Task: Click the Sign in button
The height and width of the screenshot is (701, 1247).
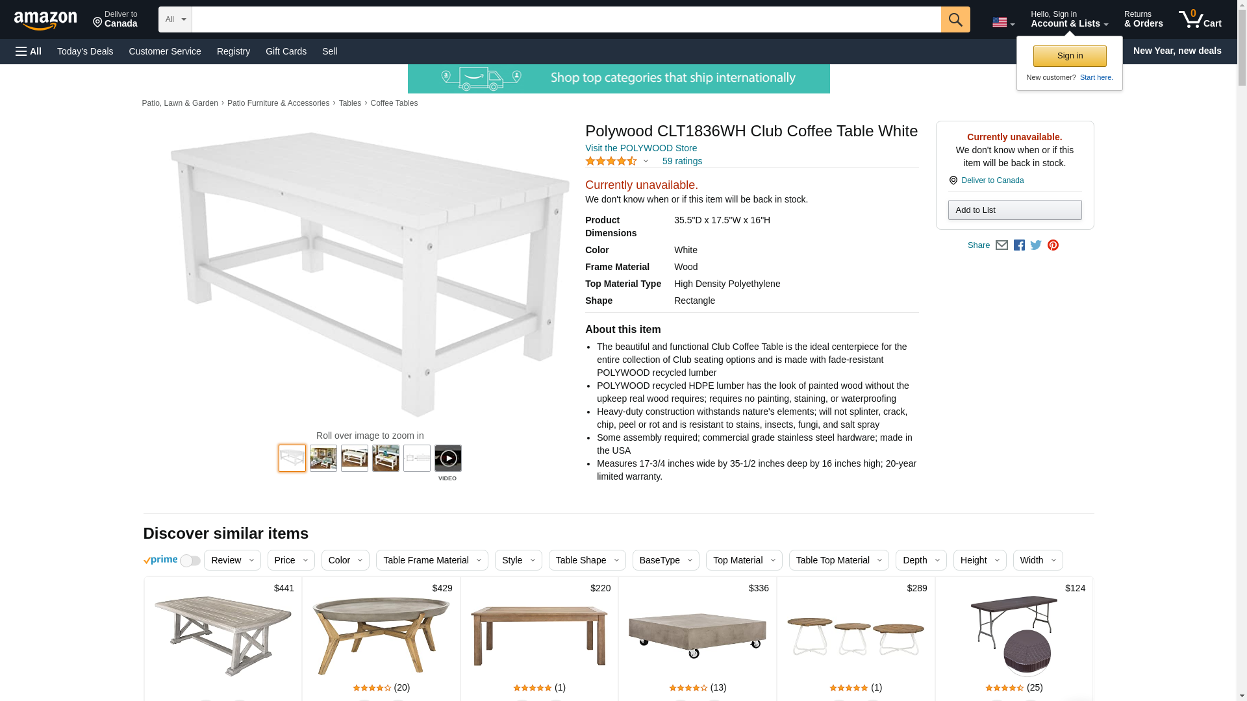Action: [1070, 56]
